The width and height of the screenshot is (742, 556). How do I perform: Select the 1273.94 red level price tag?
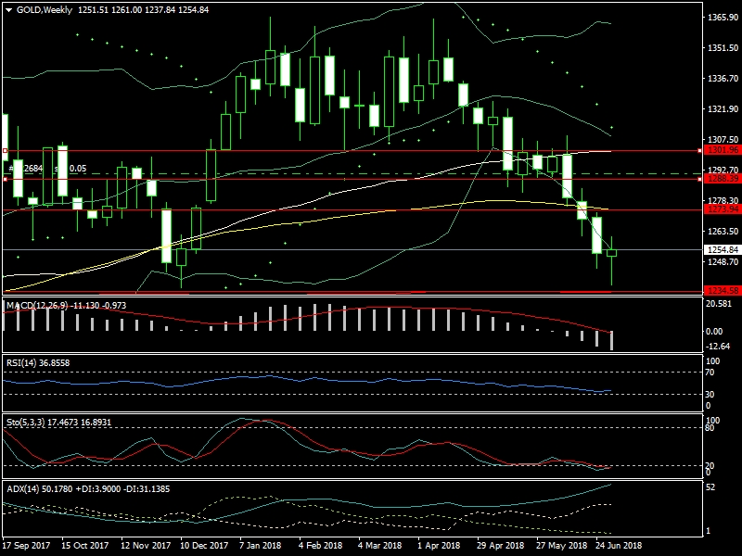coord(722,209)
